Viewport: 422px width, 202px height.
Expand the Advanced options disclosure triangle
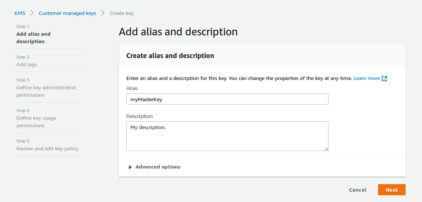point(130,167)
